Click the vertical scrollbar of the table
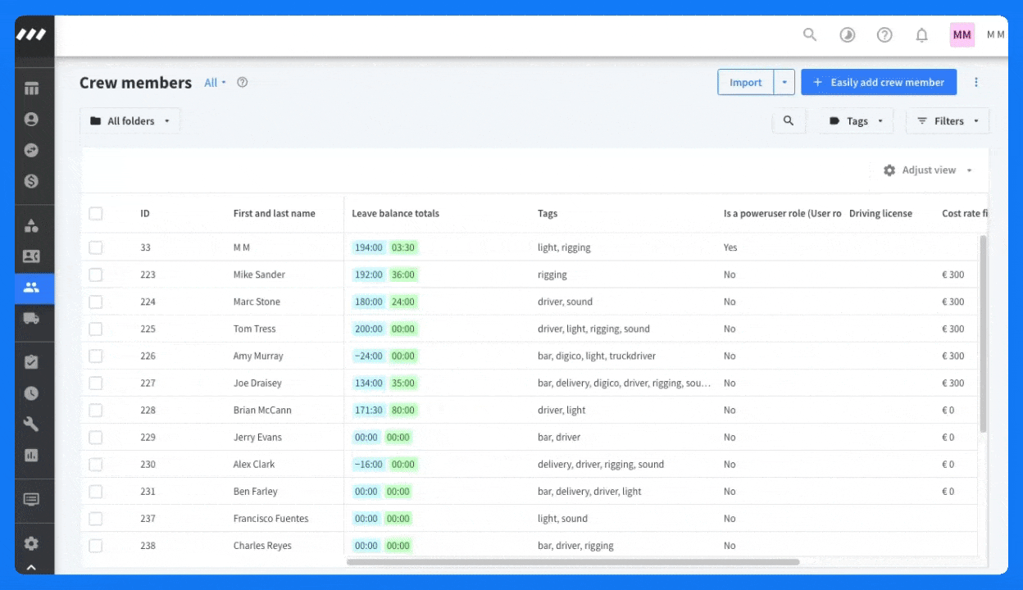Viewport: 1023px width, 590px height. click(983, 334)
